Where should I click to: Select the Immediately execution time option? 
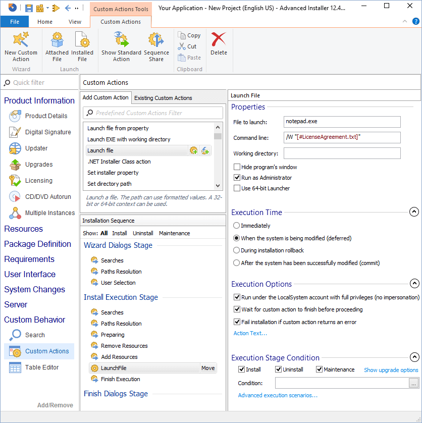point(236,226)
